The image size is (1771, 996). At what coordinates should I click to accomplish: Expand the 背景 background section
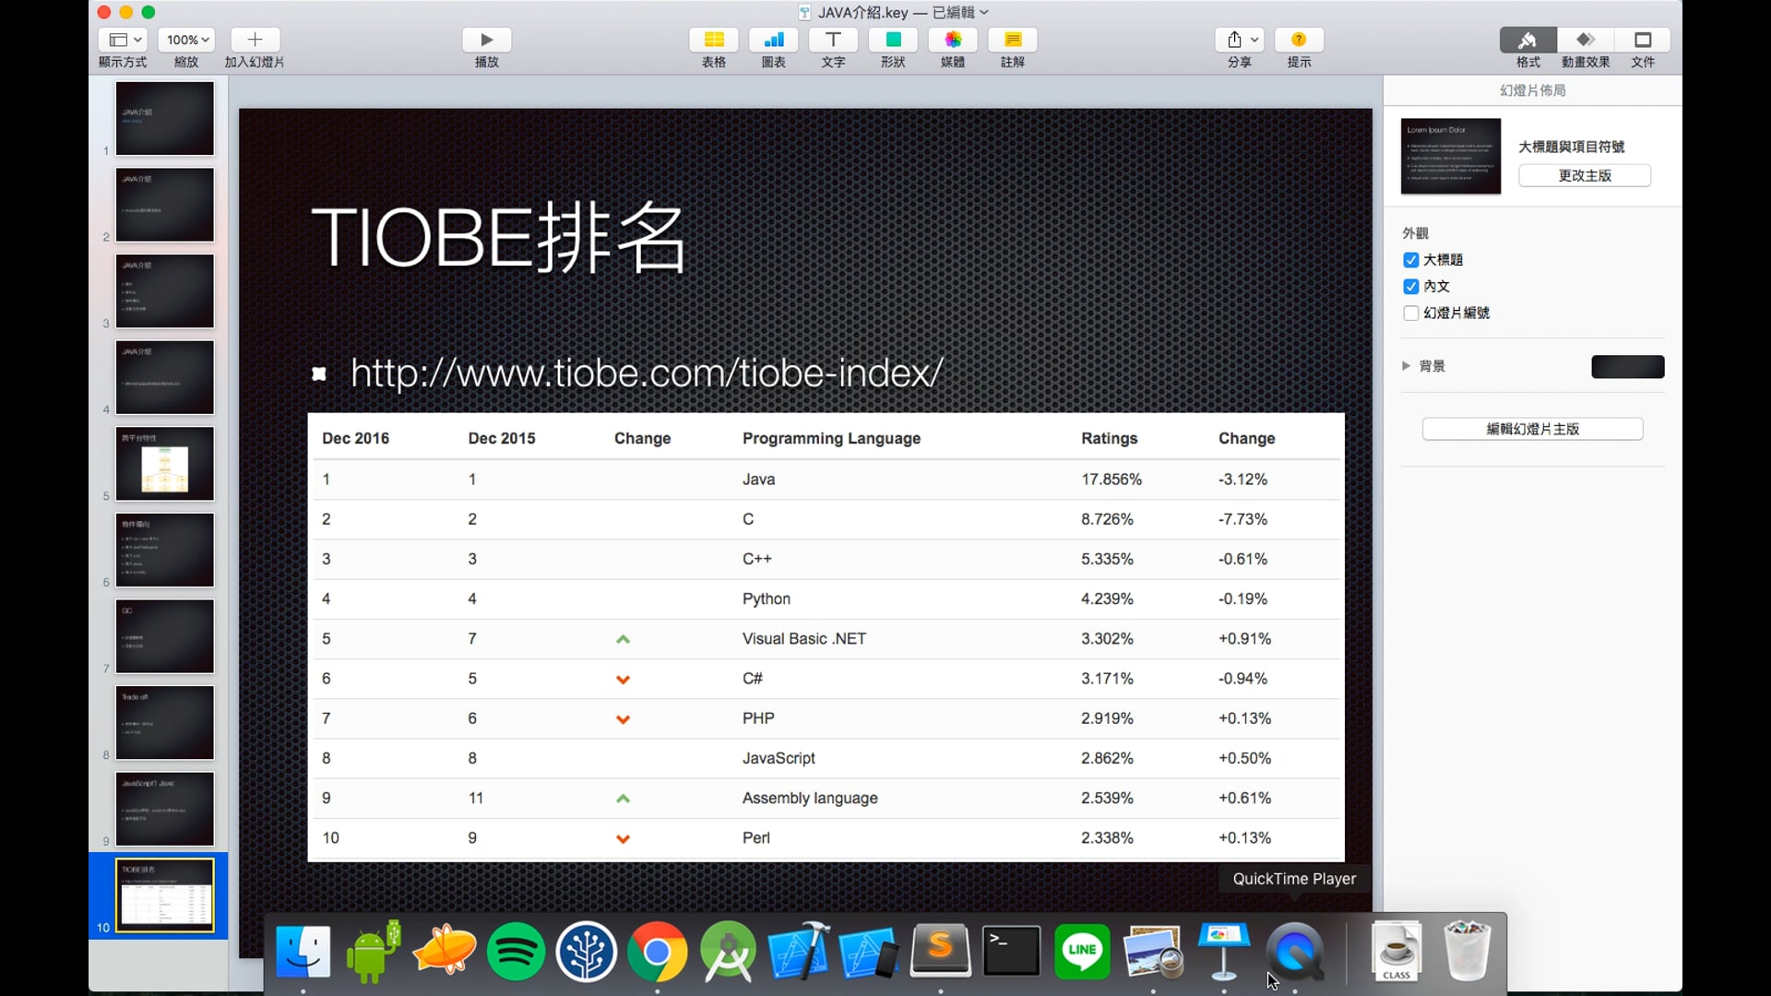[x=1406, y=365]
